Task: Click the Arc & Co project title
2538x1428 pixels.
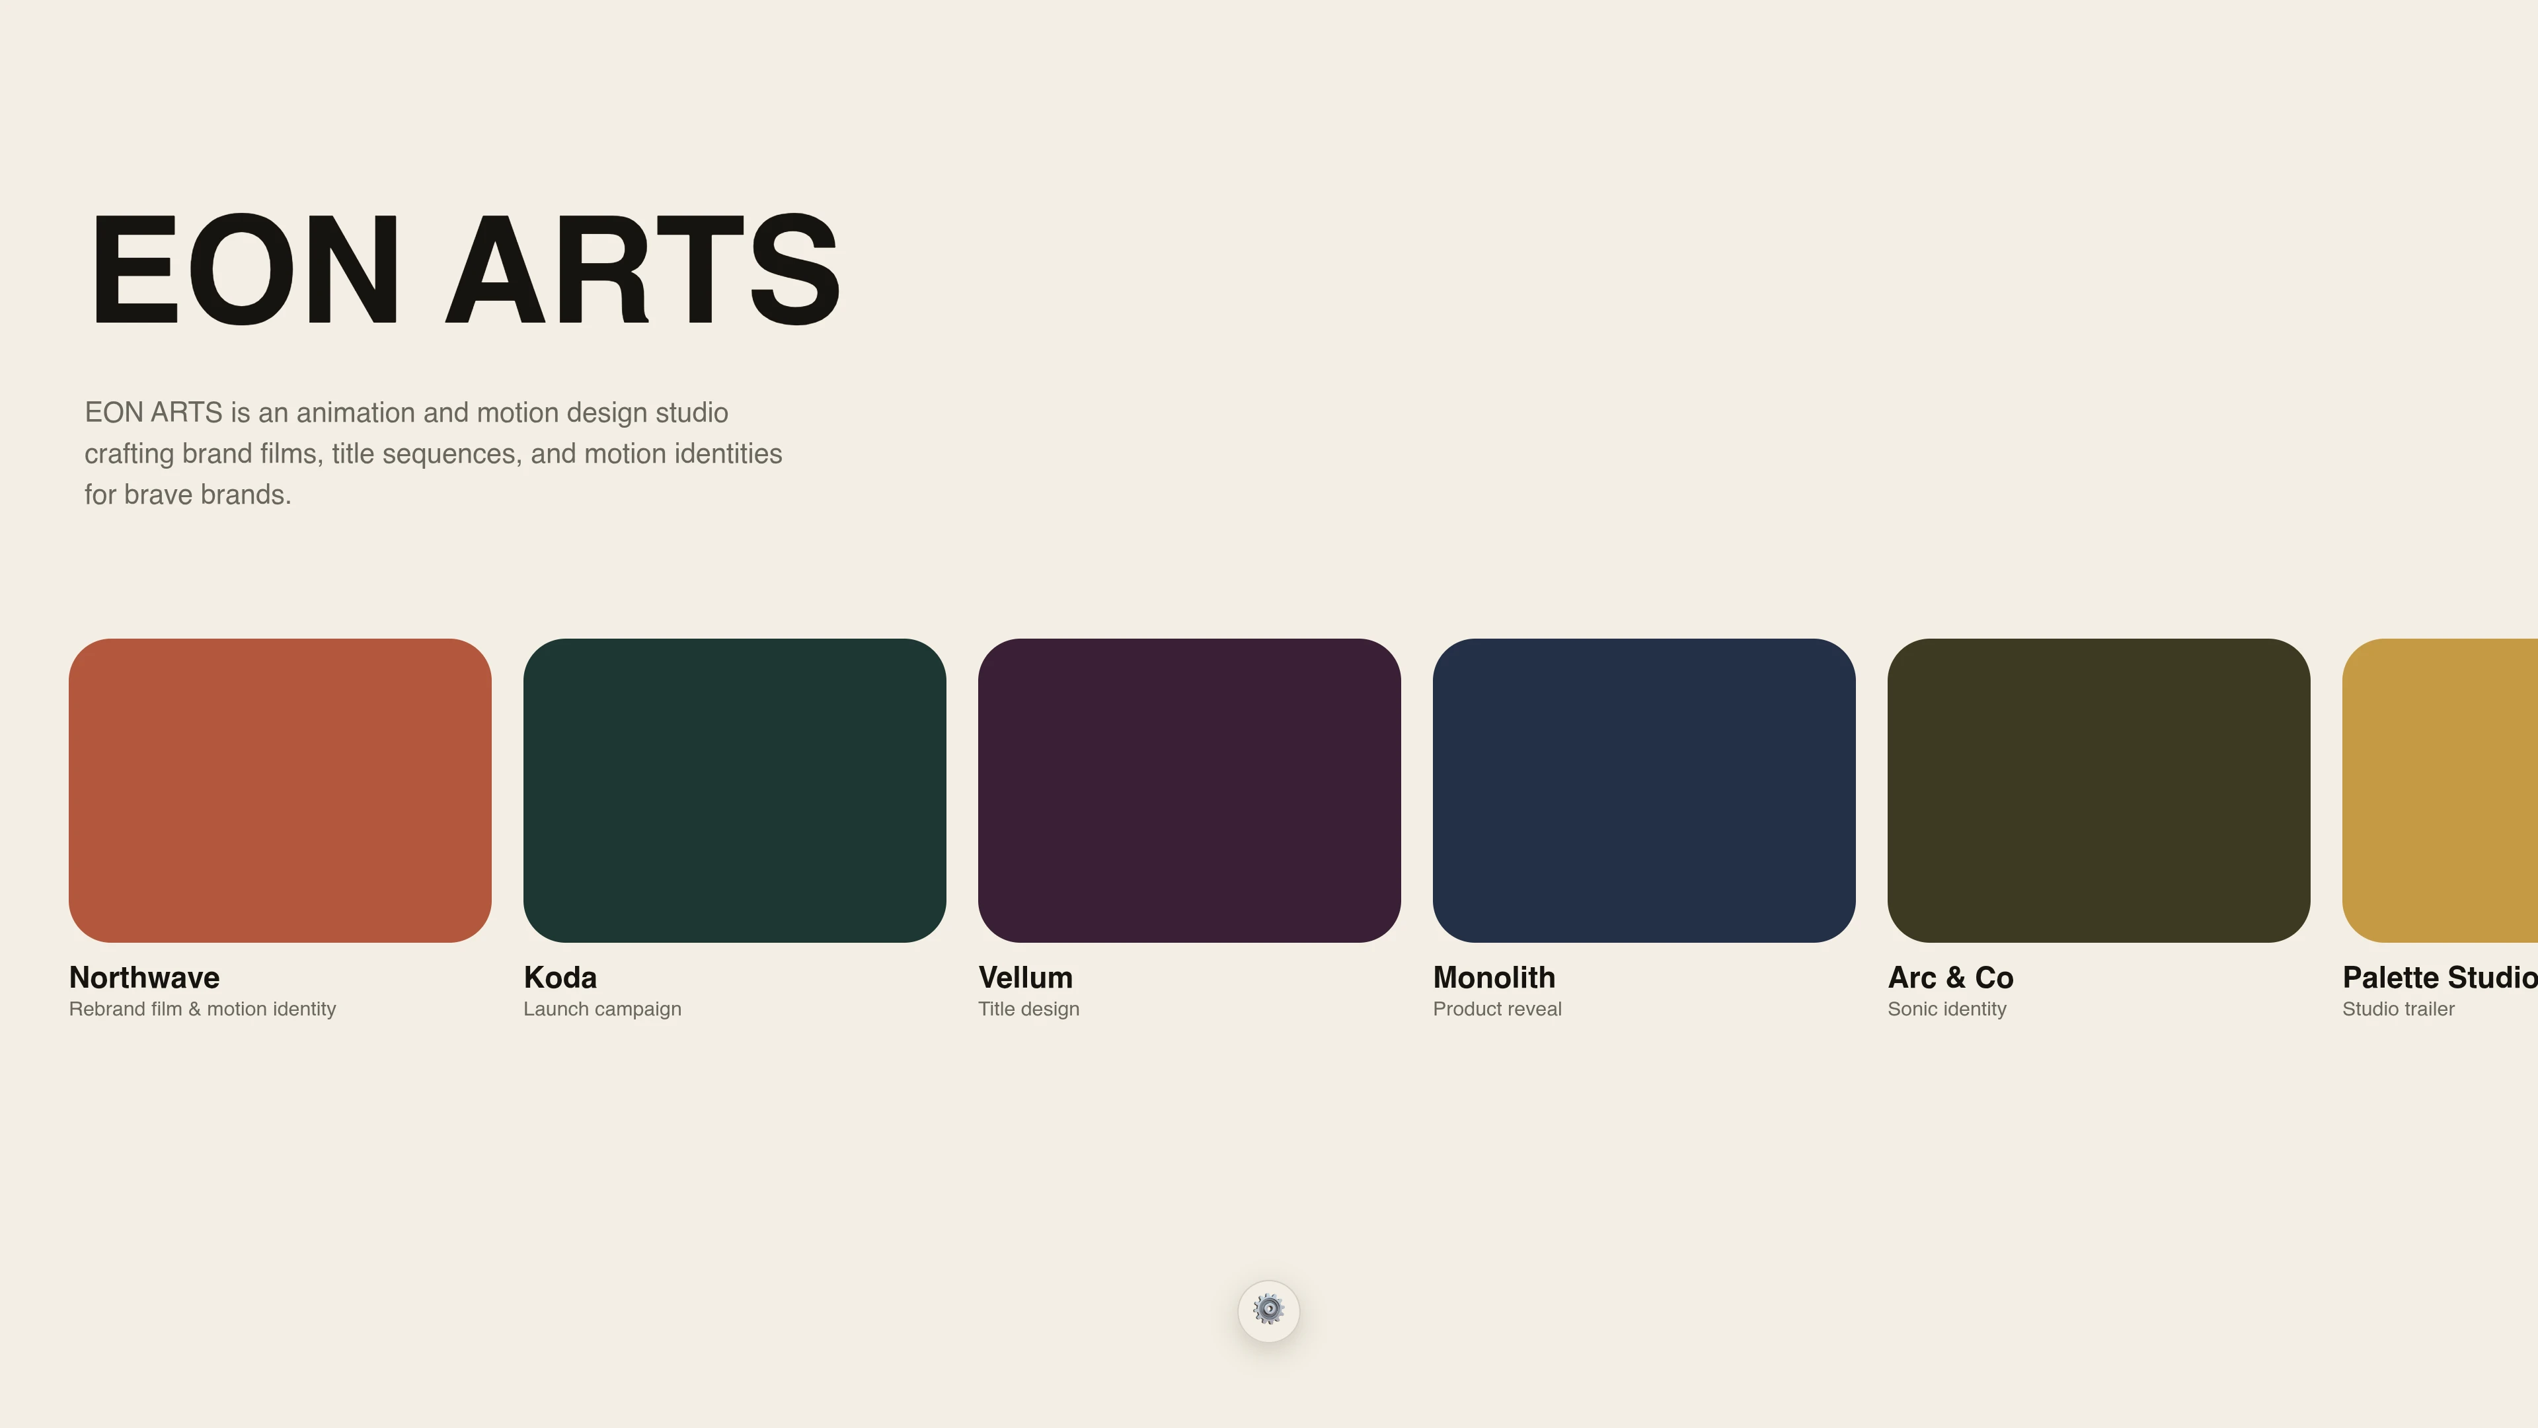Action: (x=1951, y=978)
